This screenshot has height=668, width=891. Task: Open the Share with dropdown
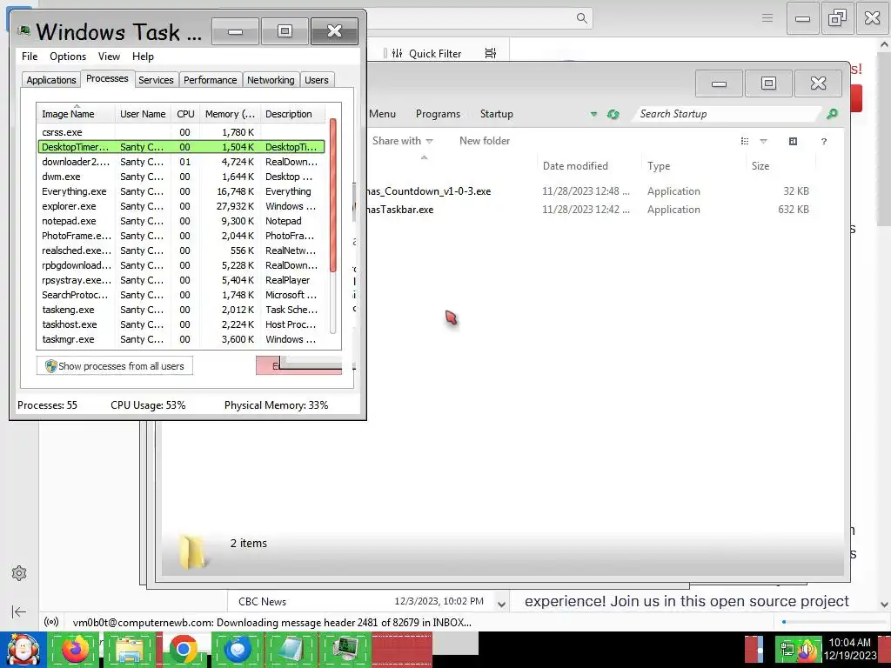pos(402,141)
